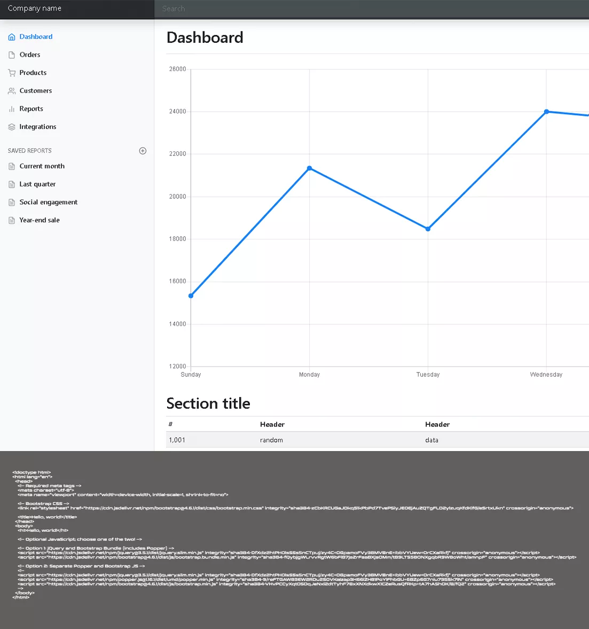The width and height of the screenshot is (589, 629).
Task: Open the Orders page
Action: [x=30, y=55]
